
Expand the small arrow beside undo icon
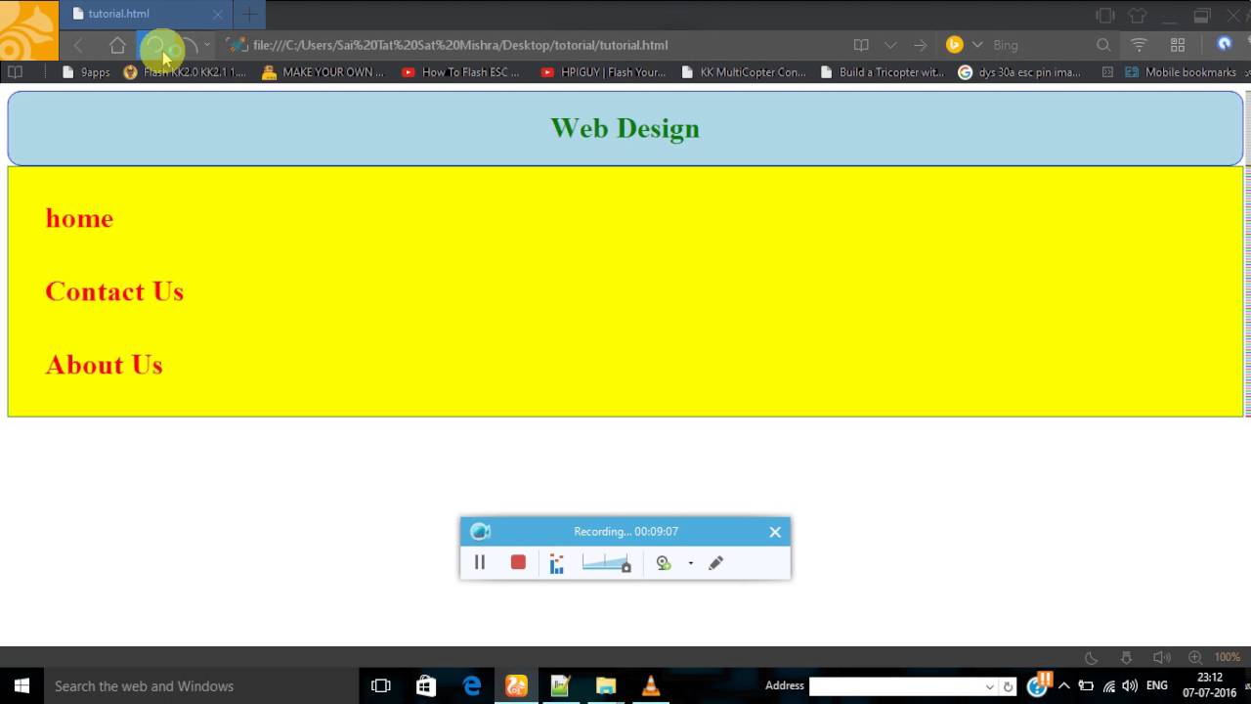[x=206, y=45]
